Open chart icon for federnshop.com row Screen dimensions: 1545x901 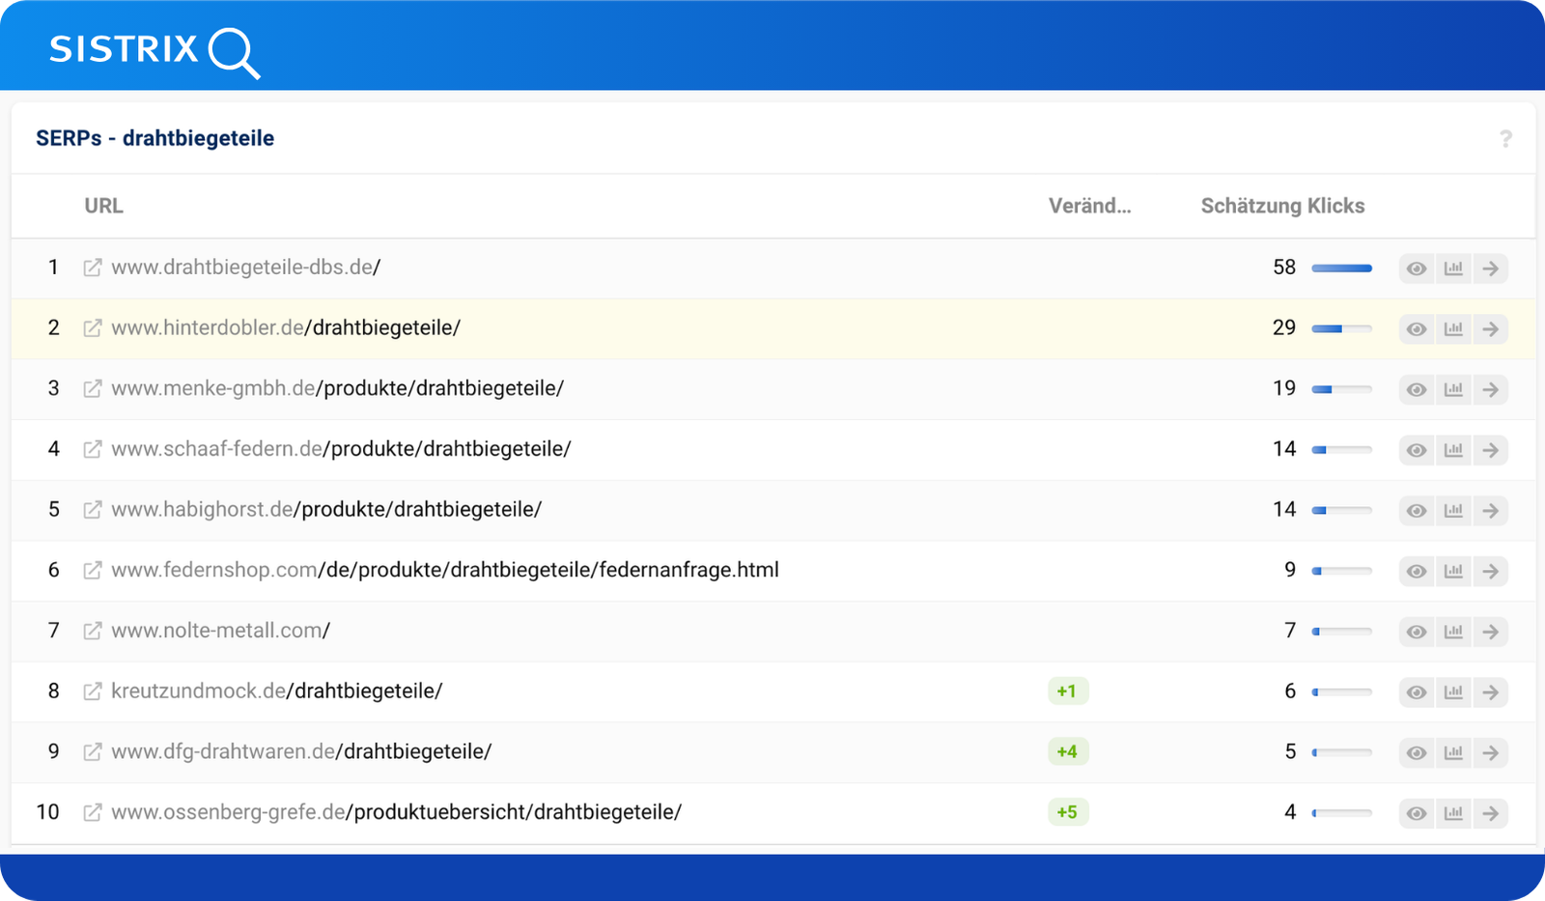coord(1453,571)
